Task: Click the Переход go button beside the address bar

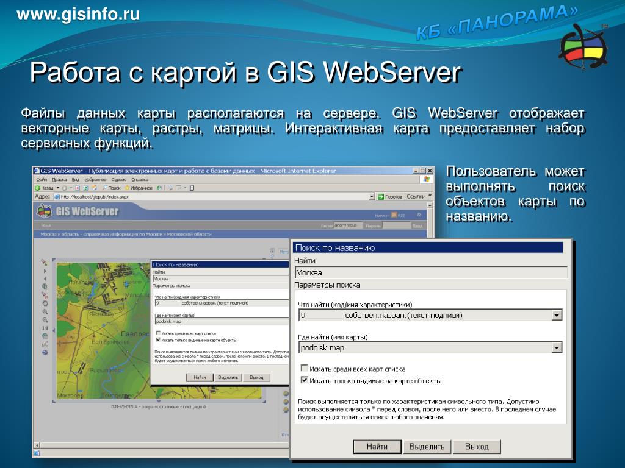Action: 390,197
